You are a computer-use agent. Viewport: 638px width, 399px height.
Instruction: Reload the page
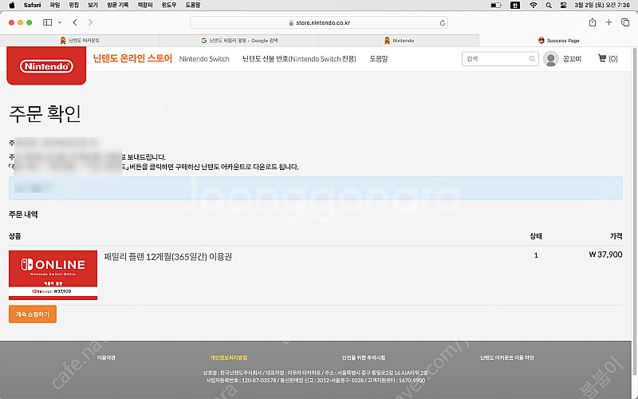pyautogui.click(x=442, y=23)
